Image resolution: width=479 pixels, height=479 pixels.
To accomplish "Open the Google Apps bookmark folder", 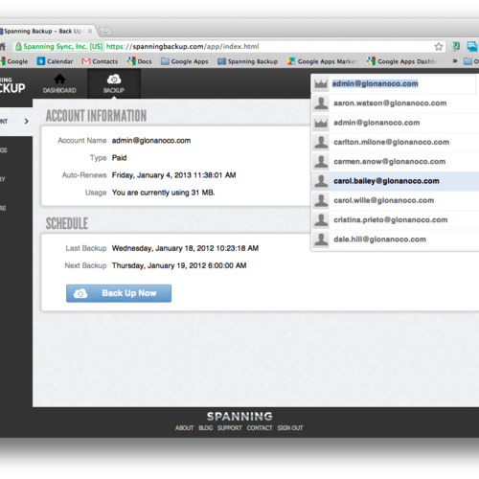I will 185,61.
